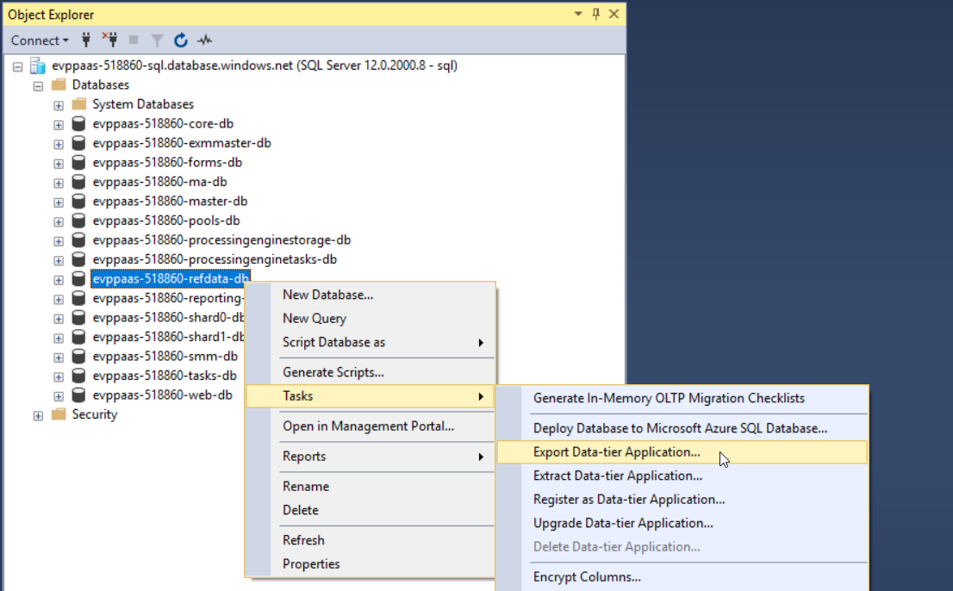Viewport: 953px width, 591px height.
Task: Open the Reports submenu
Action: [x=371, y=456]
